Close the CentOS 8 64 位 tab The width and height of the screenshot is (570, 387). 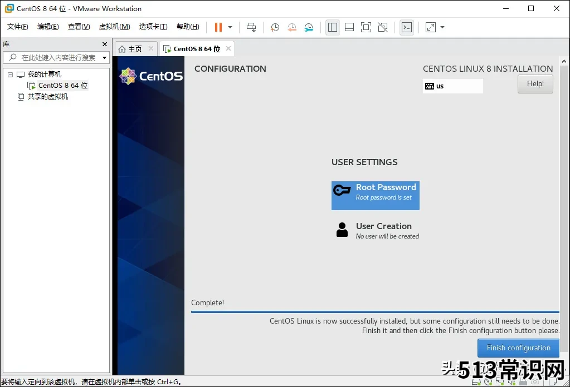228,48
